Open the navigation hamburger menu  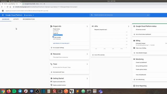3,15
